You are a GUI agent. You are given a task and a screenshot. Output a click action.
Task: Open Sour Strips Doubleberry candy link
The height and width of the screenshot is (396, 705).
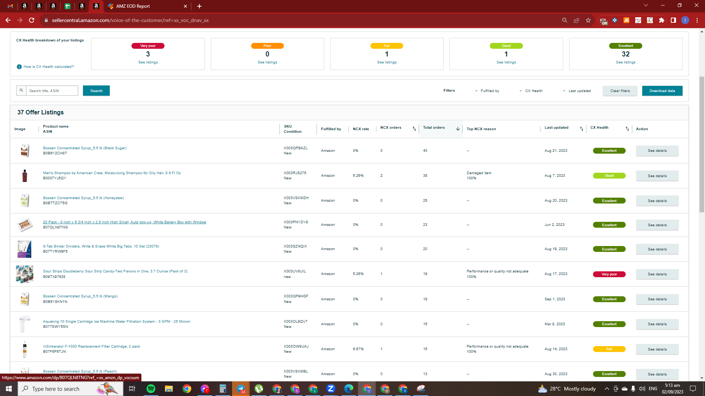(115, 271)
